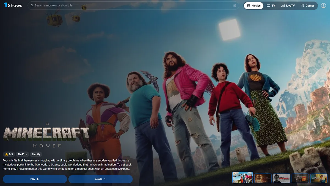Click the magnifying glass search icon
330x186 pixels.
(32, 5)
